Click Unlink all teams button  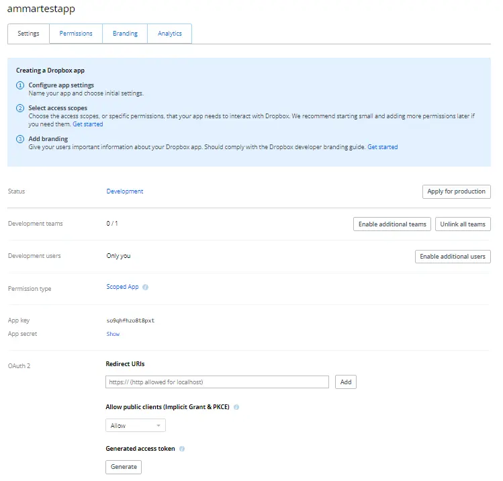463,224
